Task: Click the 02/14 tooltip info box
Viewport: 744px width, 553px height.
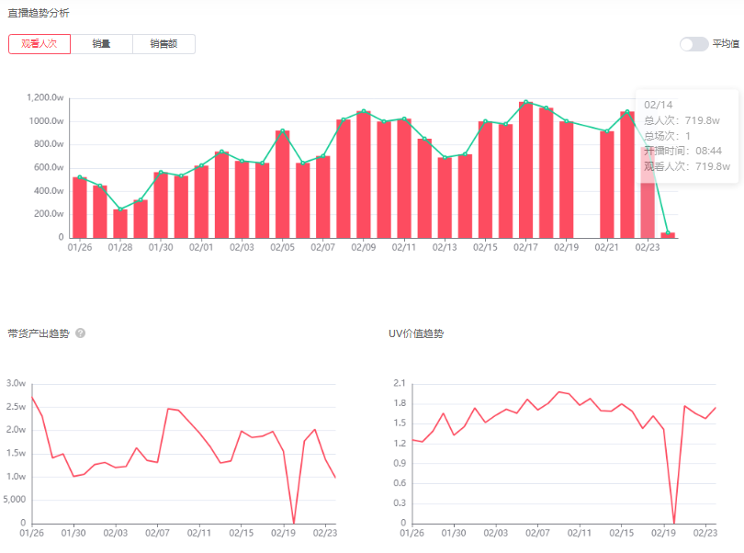Action: (687, 135)
